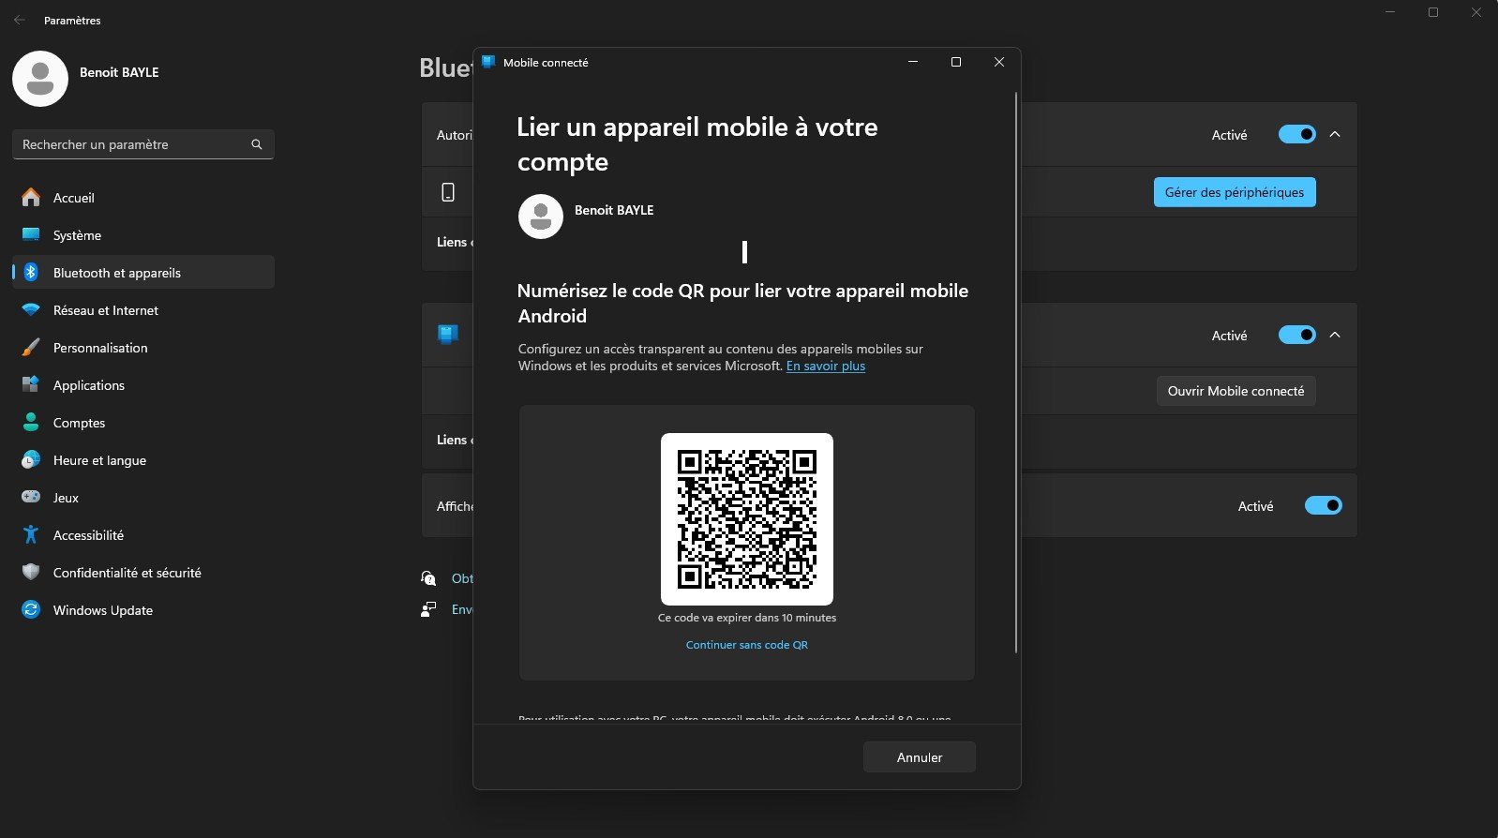Click the Réseau et Internet Wi-Fi icon

click(31, 310)
